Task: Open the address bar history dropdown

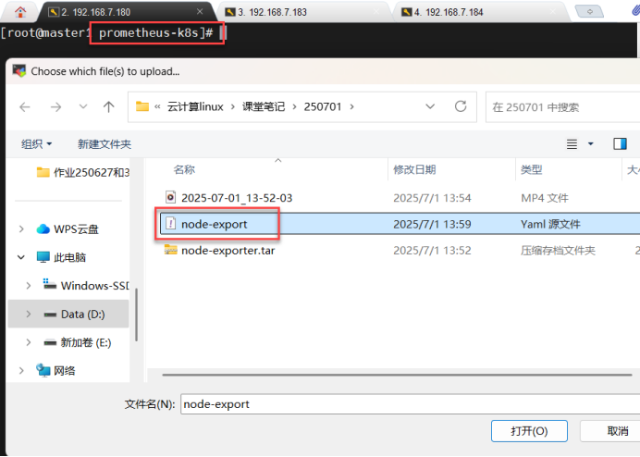Action: pyautogui.click(x=435, y=106)
